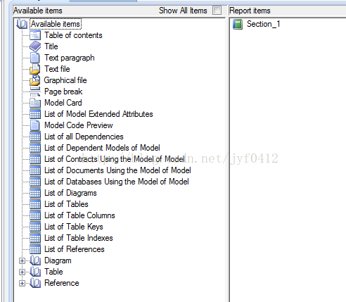This screenshot has height=302, width=346.
Task: Click the Available items panel header
Action: click(38, 11)
